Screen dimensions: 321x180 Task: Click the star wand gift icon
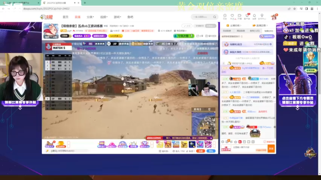click(x=133, y=144)
